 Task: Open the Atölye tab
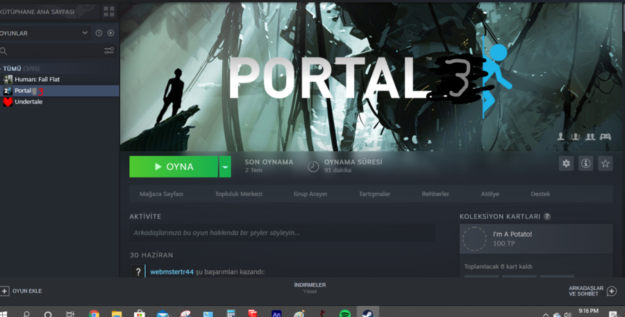pyautogui.click(x=490, y=194)
